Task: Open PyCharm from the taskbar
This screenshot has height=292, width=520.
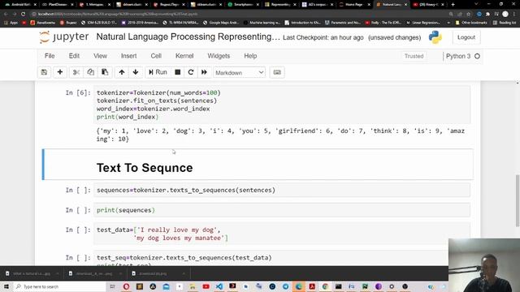Action: 365,286
